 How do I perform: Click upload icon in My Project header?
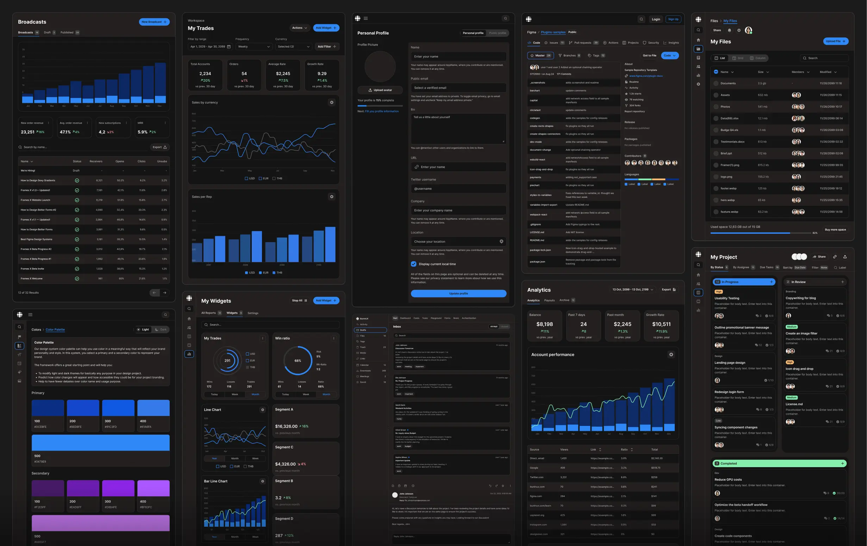(845, 257)
